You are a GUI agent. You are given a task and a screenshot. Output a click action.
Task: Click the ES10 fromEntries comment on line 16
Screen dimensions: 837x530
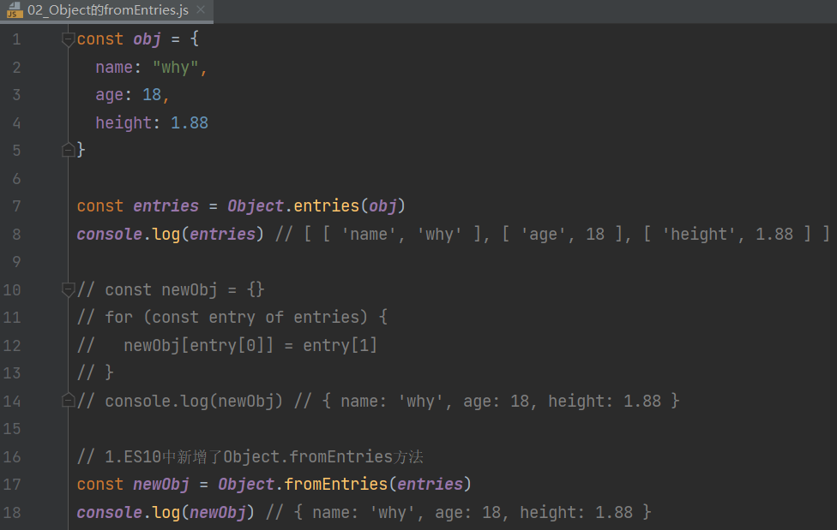click(x=250, y=457)
